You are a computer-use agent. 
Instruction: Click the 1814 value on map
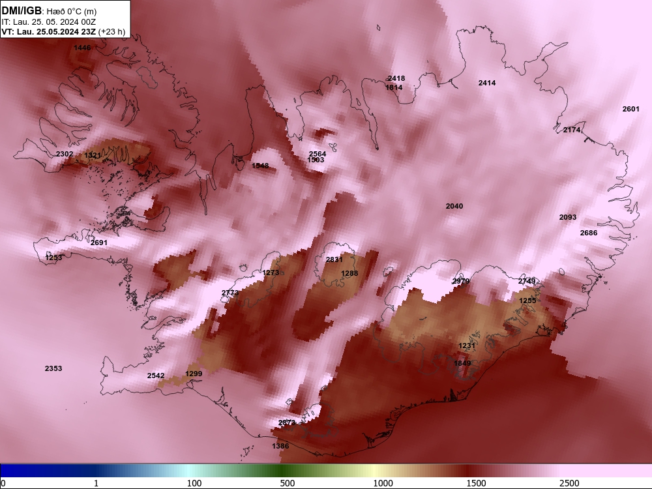394,87
